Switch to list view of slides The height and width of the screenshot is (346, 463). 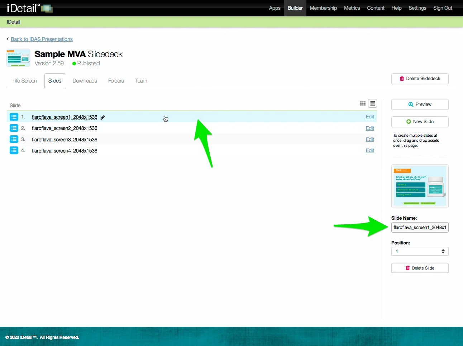coord(373,103)
